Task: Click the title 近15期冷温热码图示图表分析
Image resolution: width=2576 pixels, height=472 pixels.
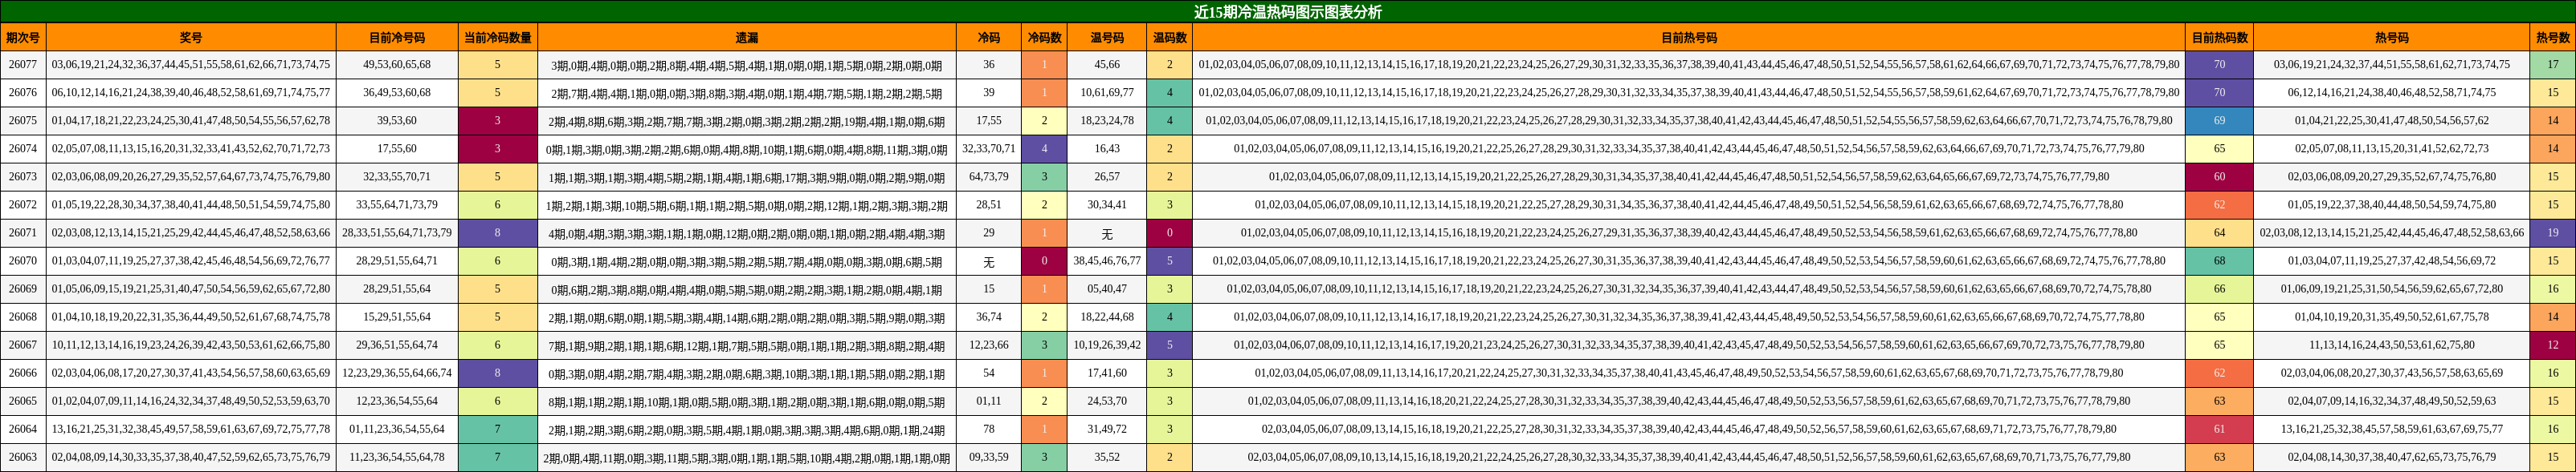Action: click(x=1288, y=12)
